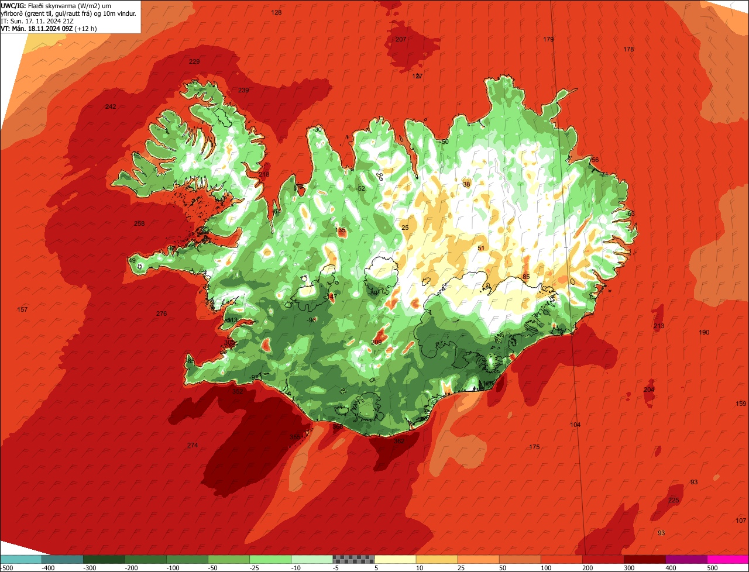Click the dark teal legend swatch between -400 and -300
The image size is (749, 572).
click(62, 559)
